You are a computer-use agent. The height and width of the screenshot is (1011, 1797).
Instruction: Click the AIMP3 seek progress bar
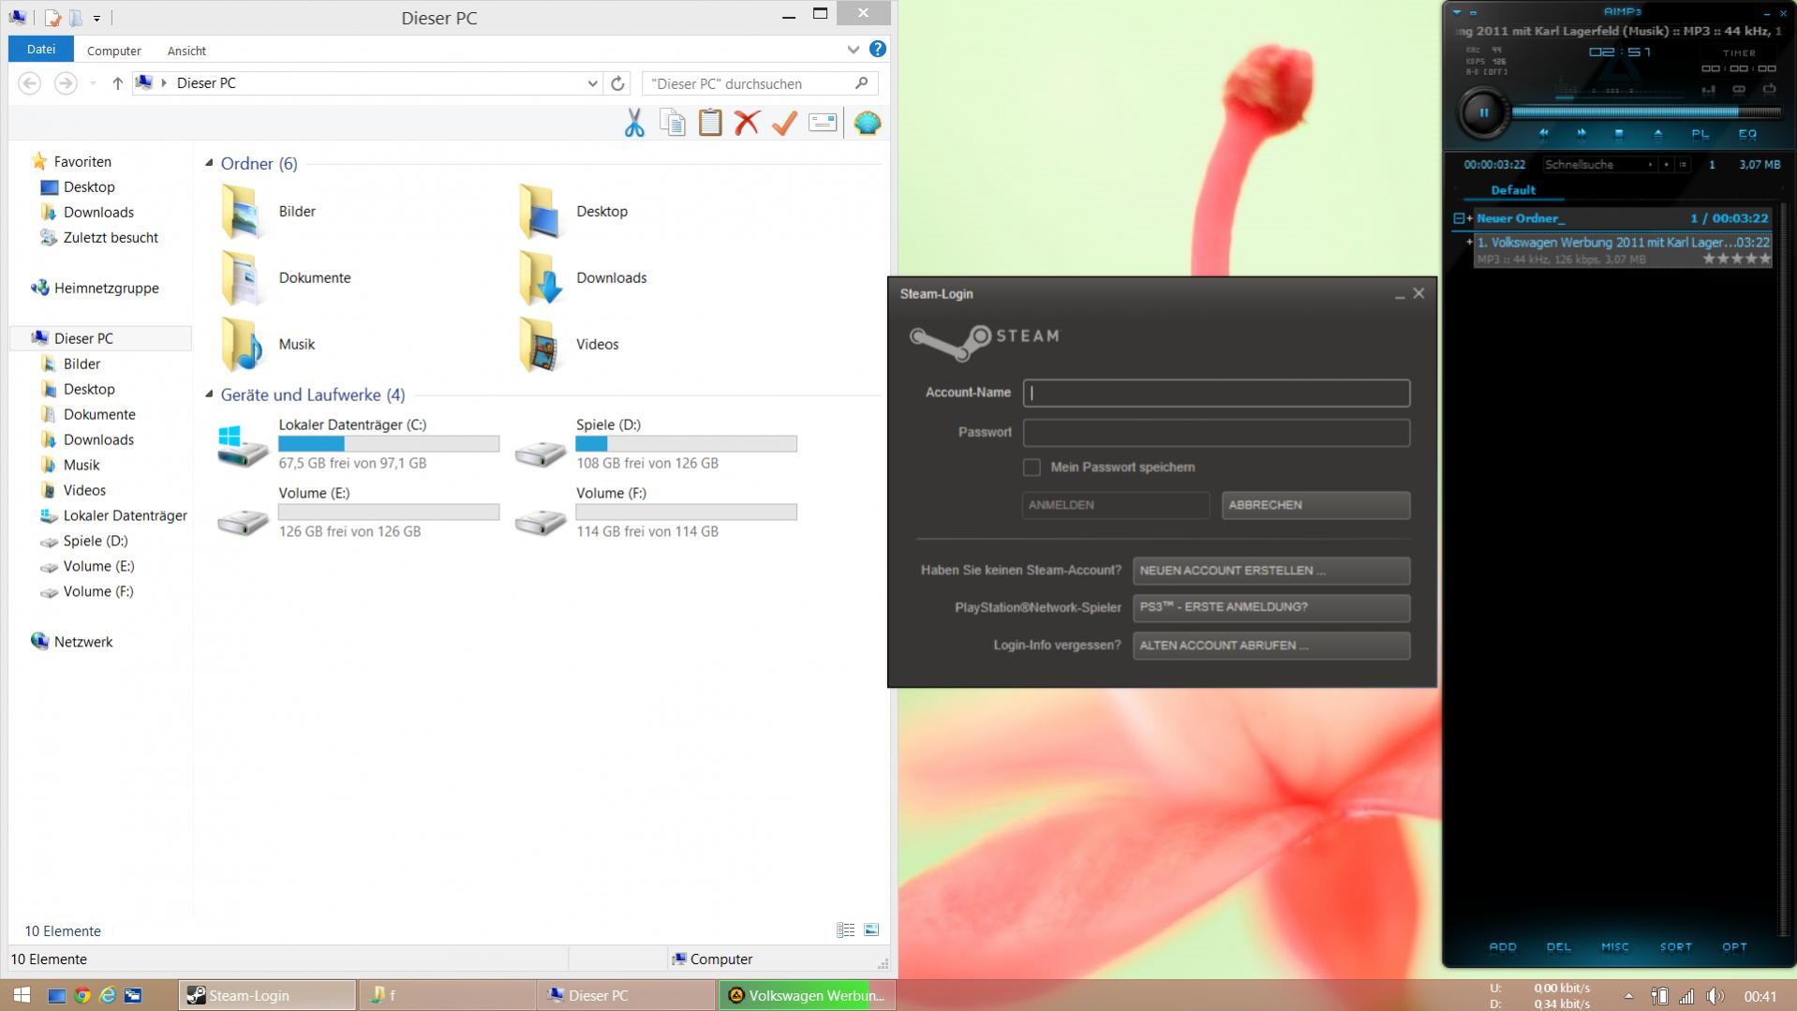pos(1646,112)
